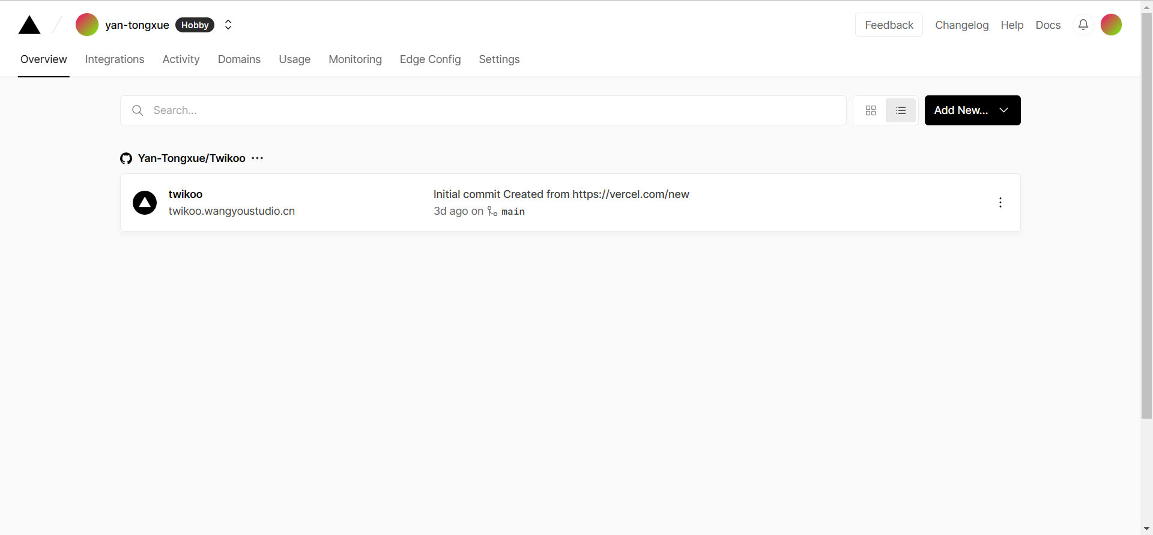Click the yan-tongxue account name
1153x535 pixels.
click(137, 25)
